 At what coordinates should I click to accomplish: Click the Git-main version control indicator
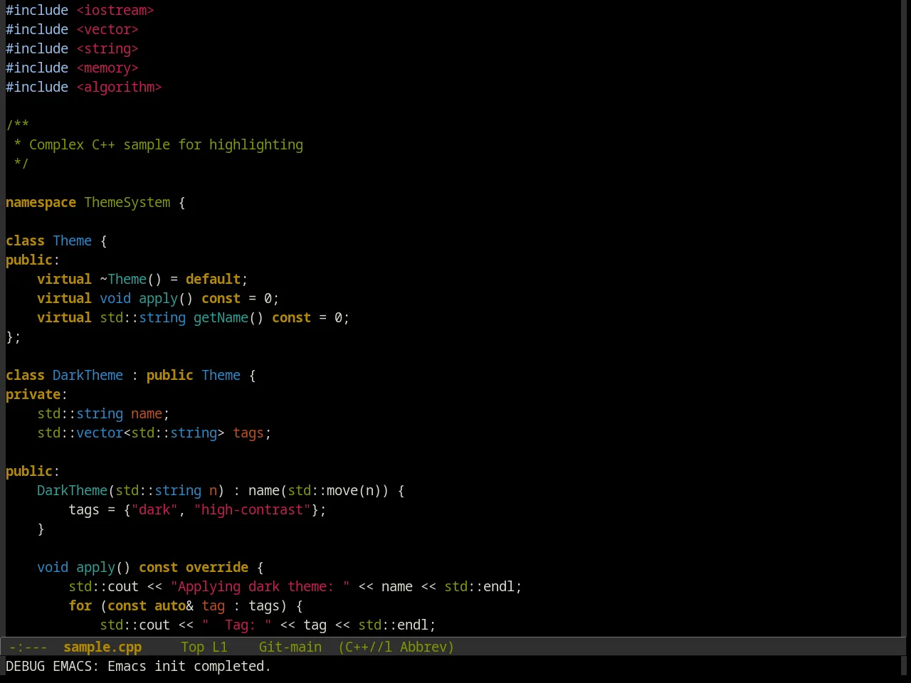(290, 647)
